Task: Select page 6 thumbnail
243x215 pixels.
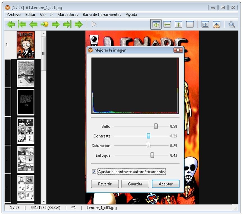Action: tap(26, 188)
